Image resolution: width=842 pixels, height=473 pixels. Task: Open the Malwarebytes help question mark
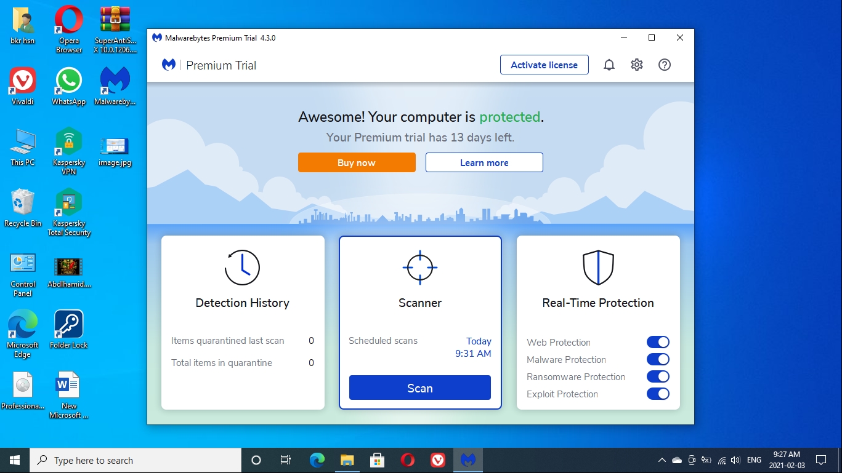click(665, 65)
